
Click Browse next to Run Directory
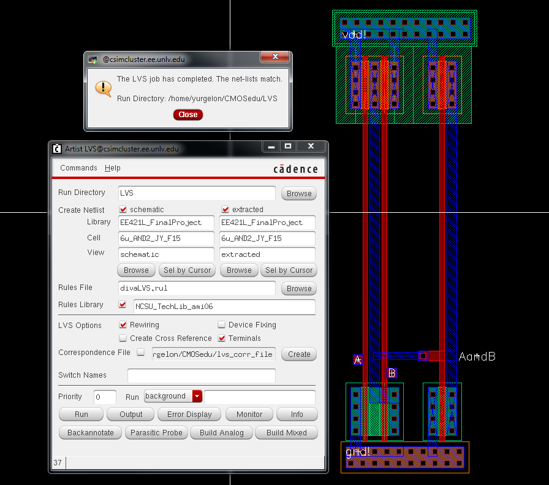pos(299,193)
